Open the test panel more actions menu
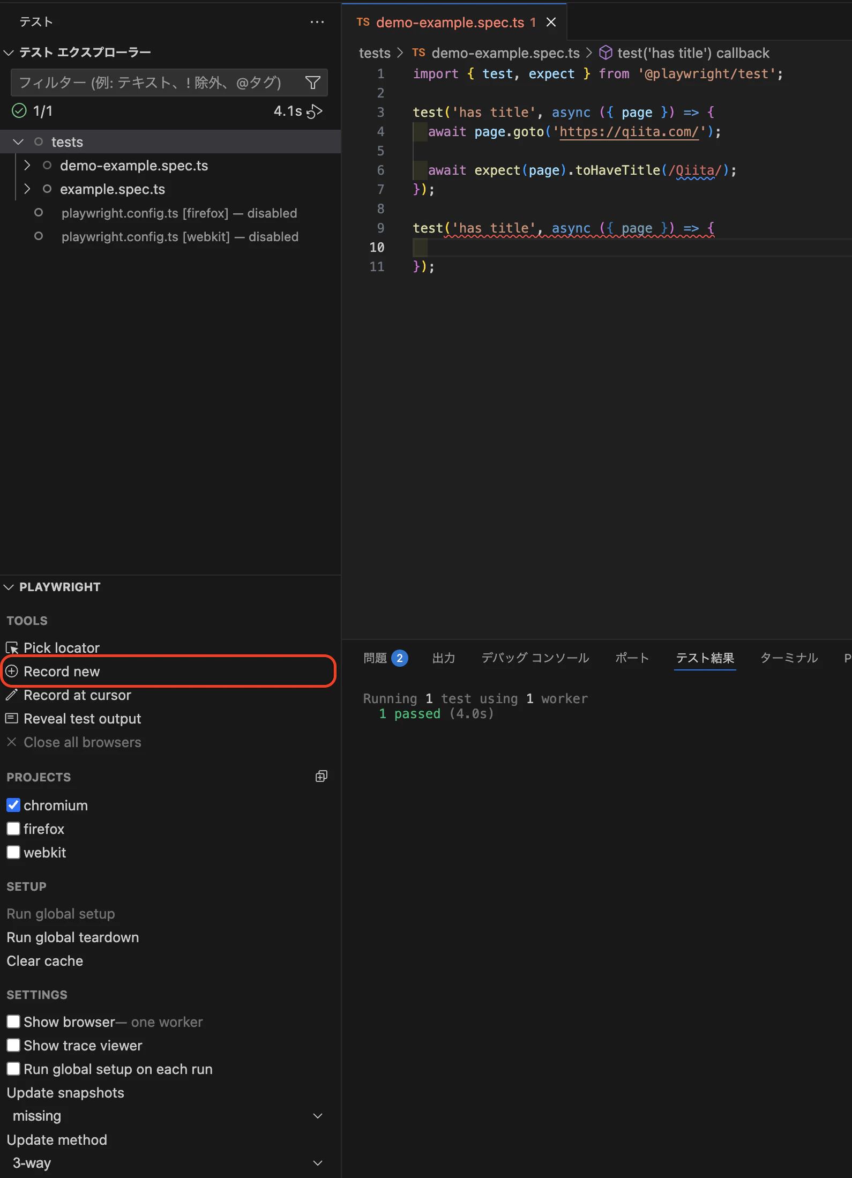The width and height of the screenshot is (852, 1178). [x=317, y=22]
